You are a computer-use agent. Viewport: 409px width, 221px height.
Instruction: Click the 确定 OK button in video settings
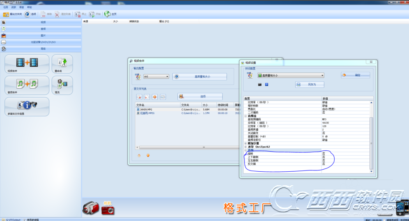pyautogui.click(x=355, y=75)
